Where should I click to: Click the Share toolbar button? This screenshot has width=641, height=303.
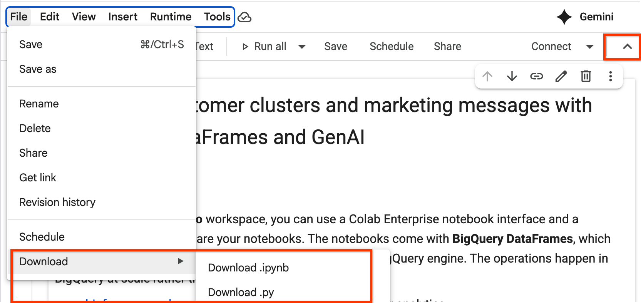[447, 47]
